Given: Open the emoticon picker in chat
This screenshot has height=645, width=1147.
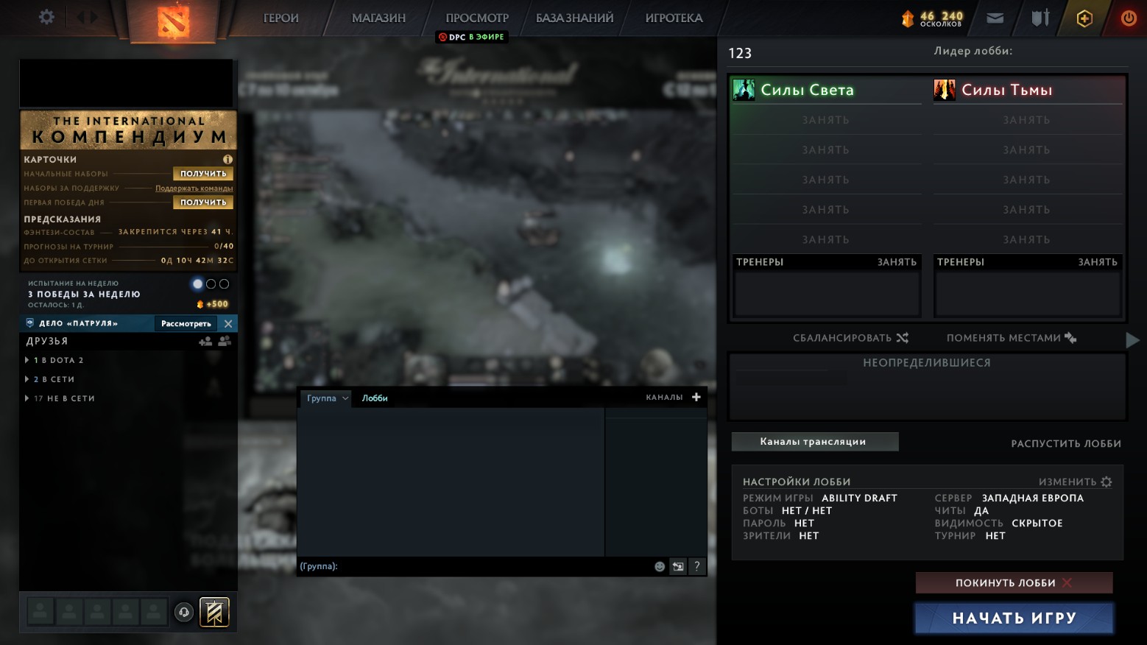Looking at the screenshot, I should [660, 566].
